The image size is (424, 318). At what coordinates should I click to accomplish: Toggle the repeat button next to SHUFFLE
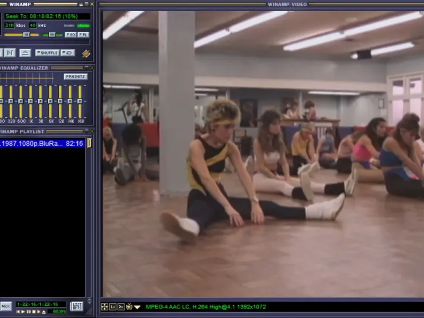coord(68,52)
